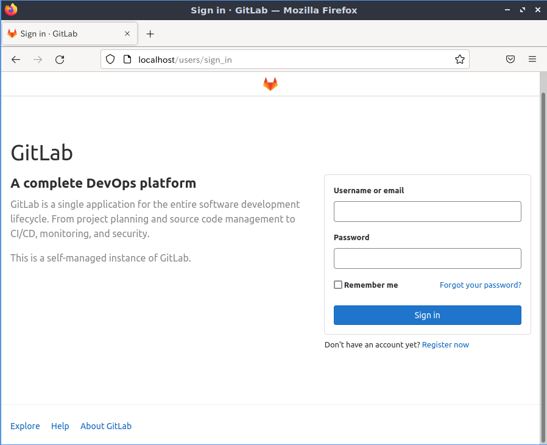Maximize the Firefox window

(x=523, y=10)
